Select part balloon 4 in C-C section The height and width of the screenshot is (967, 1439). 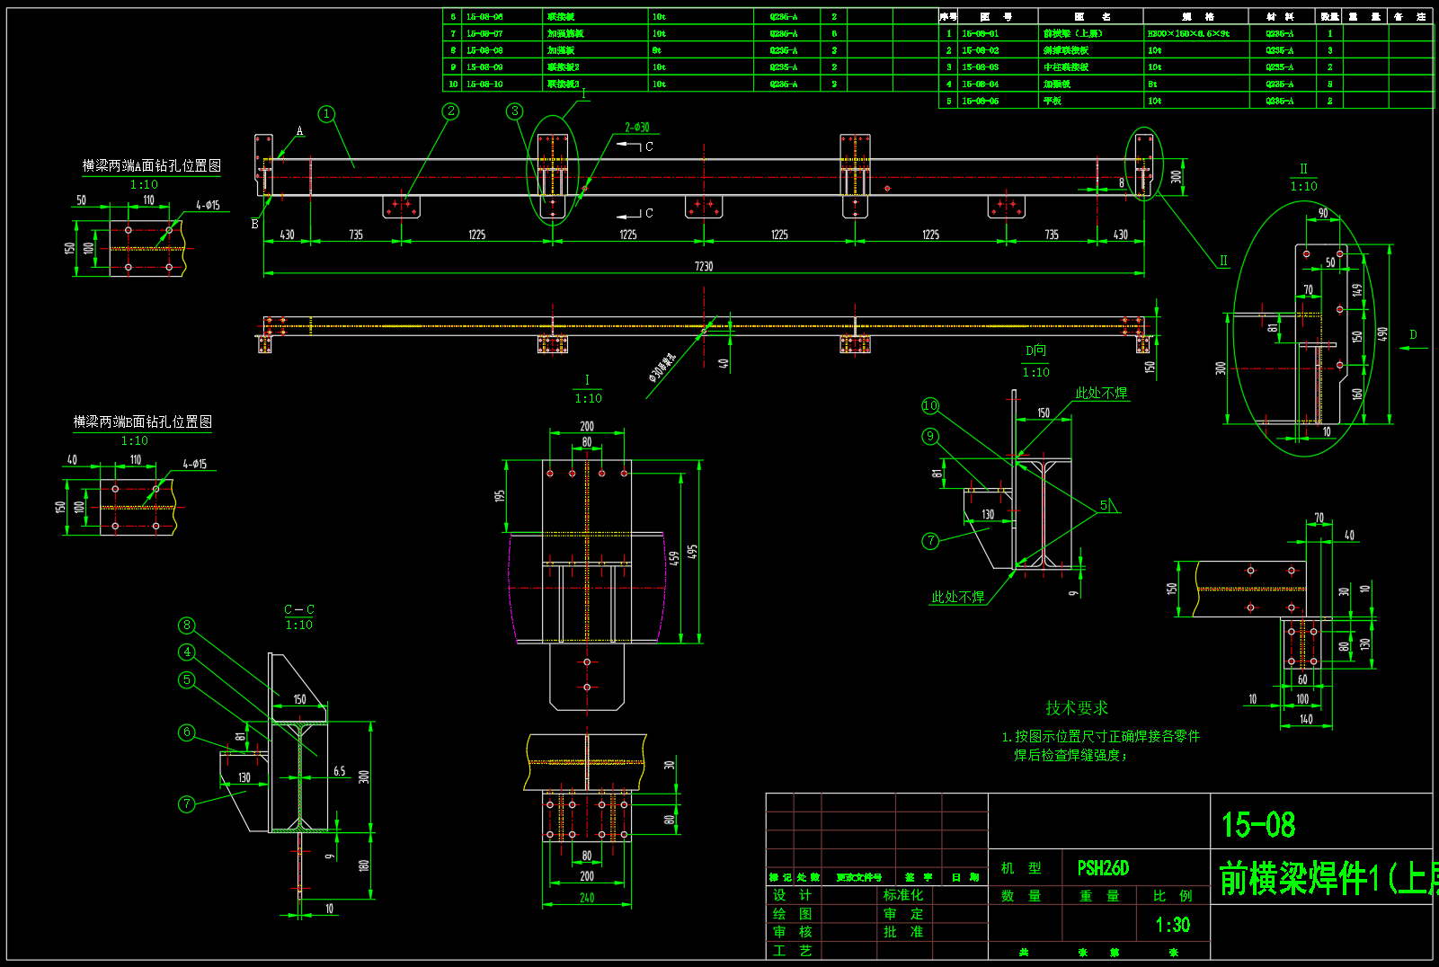pos(187,652)
